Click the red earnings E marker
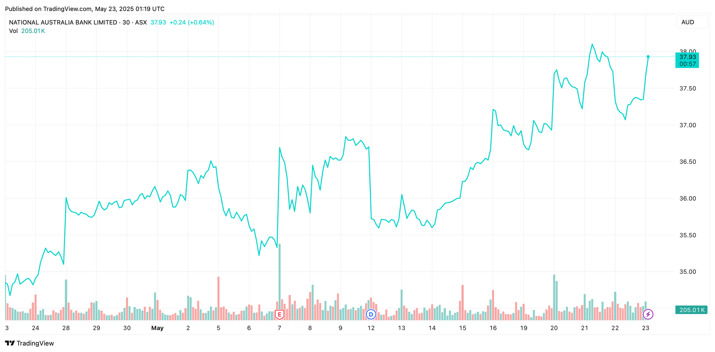This screenshot has width=715, height=352. tap(279, 314)
